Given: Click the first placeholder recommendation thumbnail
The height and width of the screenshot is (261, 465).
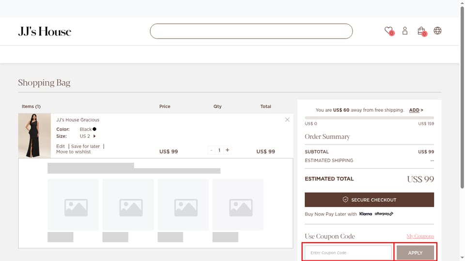Looking at the screenshot, I should pyautogui.click(x=73, y=204).
